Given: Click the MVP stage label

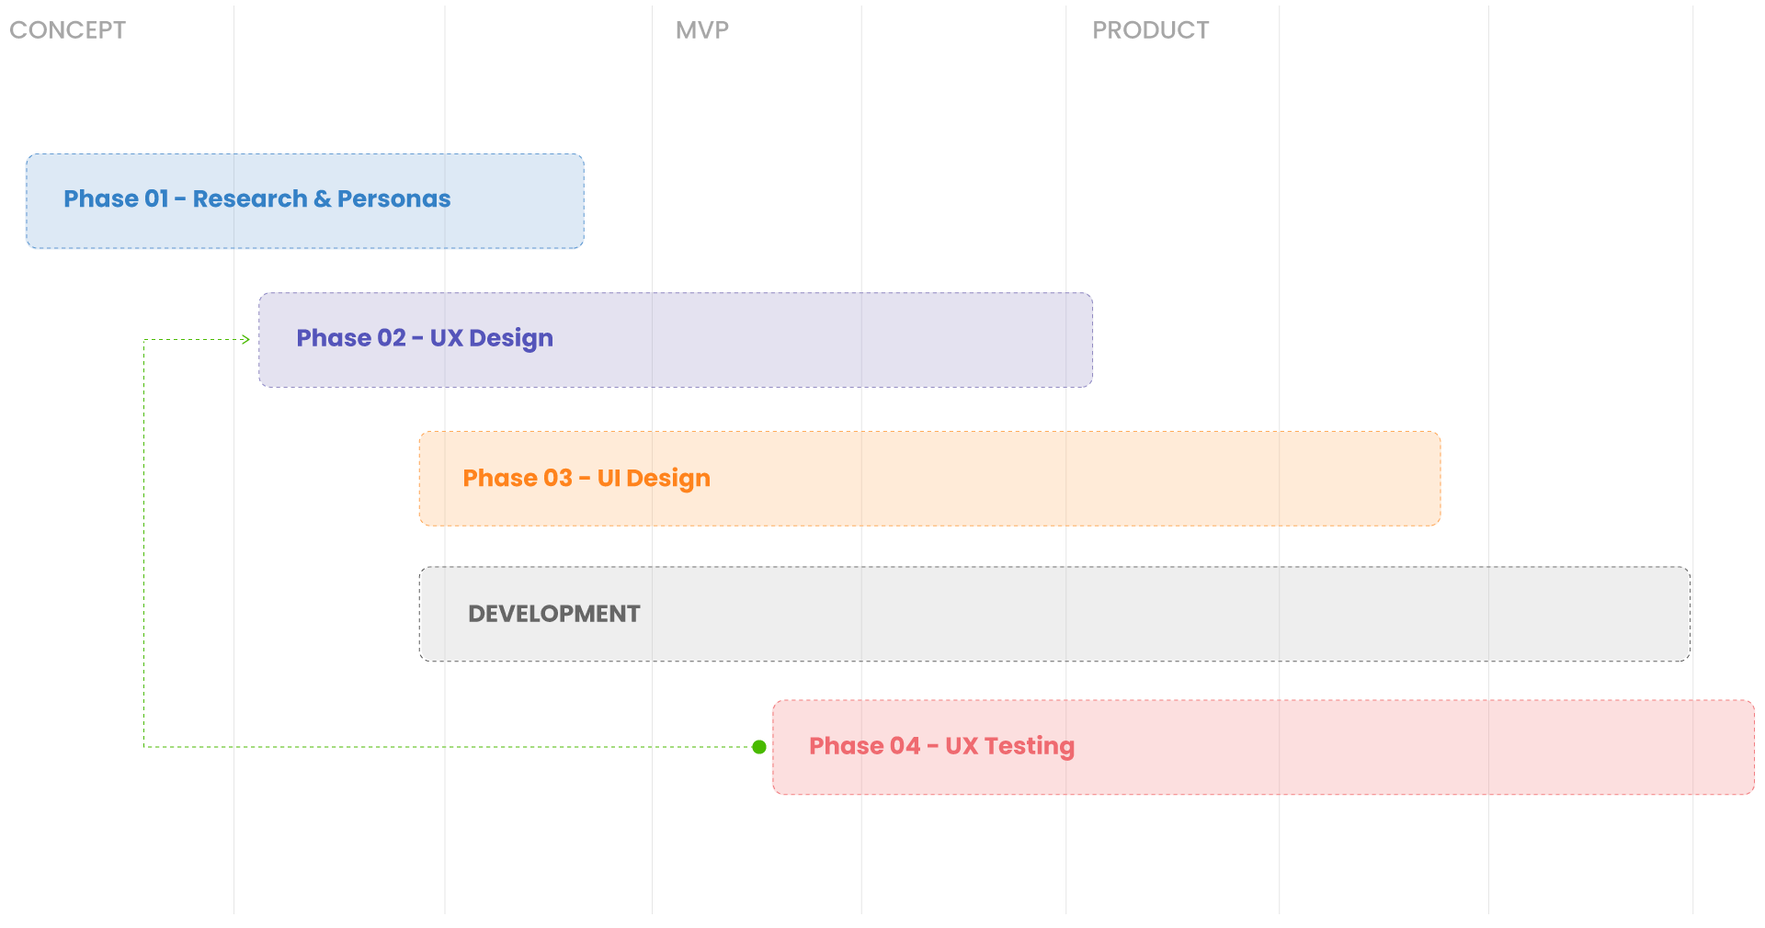Looking at the screenshot, I should (702, 30).
